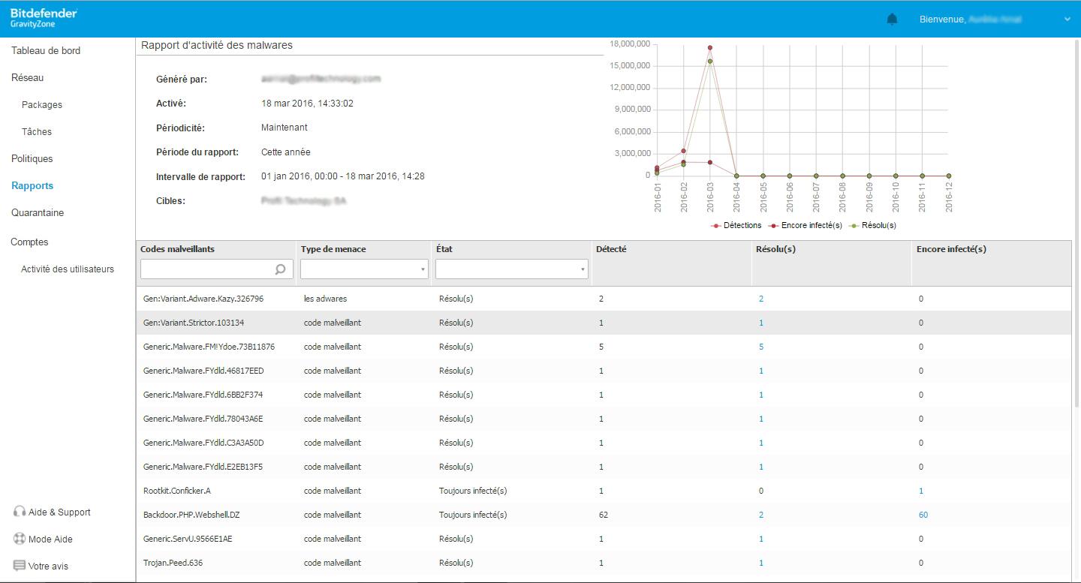Open still-infected link 60 for Backdoor.PHP.Webshell.DZ

[x=923, y=515]
